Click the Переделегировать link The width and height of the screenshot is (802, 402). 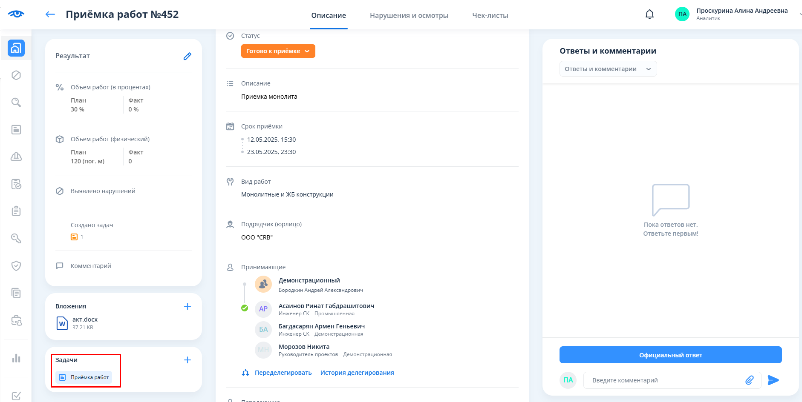pos(283,373)
